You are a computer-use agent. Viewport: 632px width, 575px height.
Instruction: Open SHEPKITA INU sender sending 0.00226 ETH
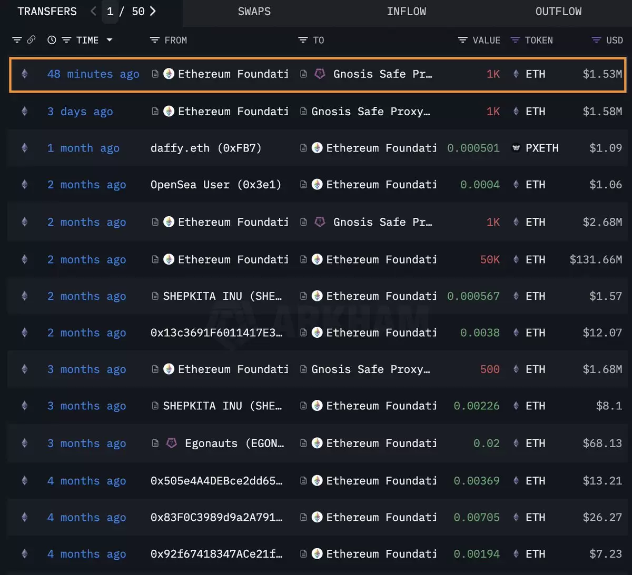[x=222, y=406]
